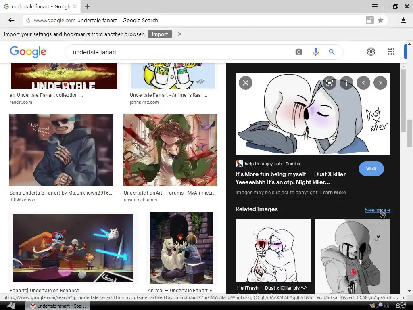Open the Google apps grid
The height and width of the screenshot is (310, 413).
click(391, 52)
